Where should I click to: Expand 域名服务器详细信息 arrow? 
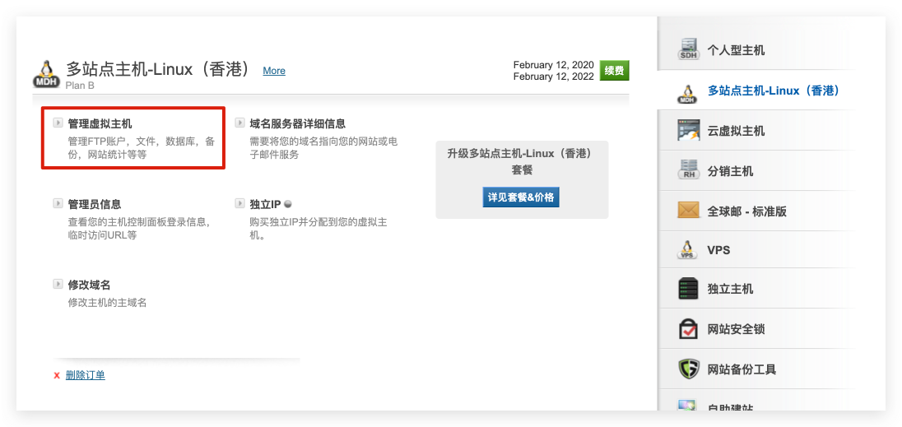coord(239,123)
